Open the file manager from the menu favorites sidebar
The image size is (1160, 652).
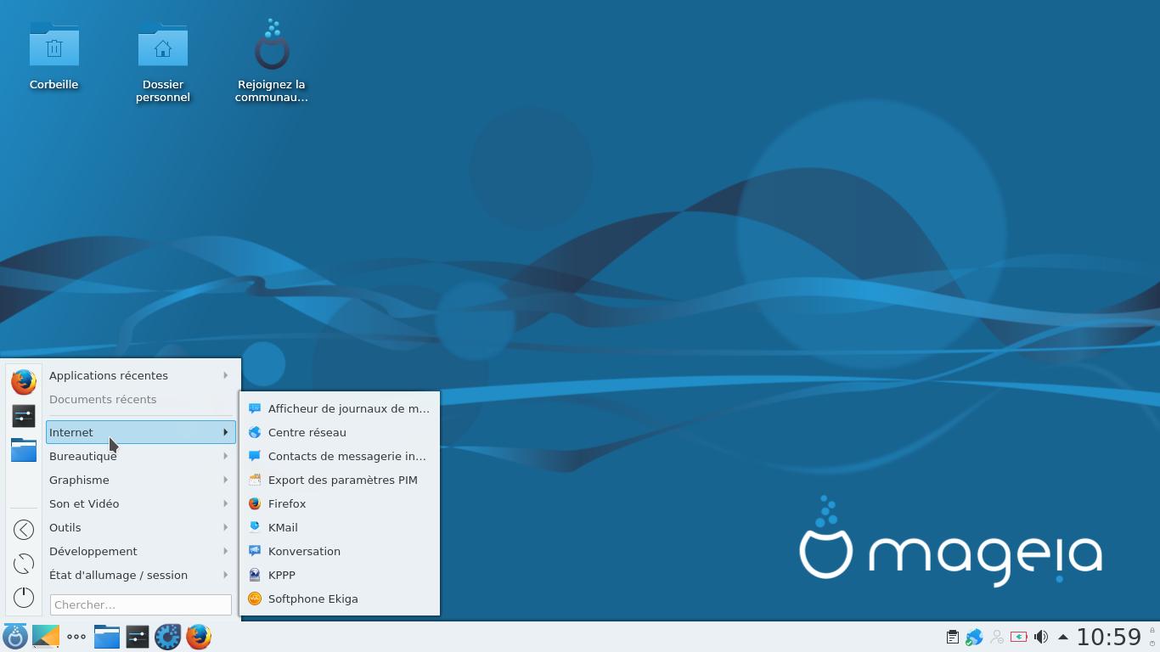[x=24, y=450]
